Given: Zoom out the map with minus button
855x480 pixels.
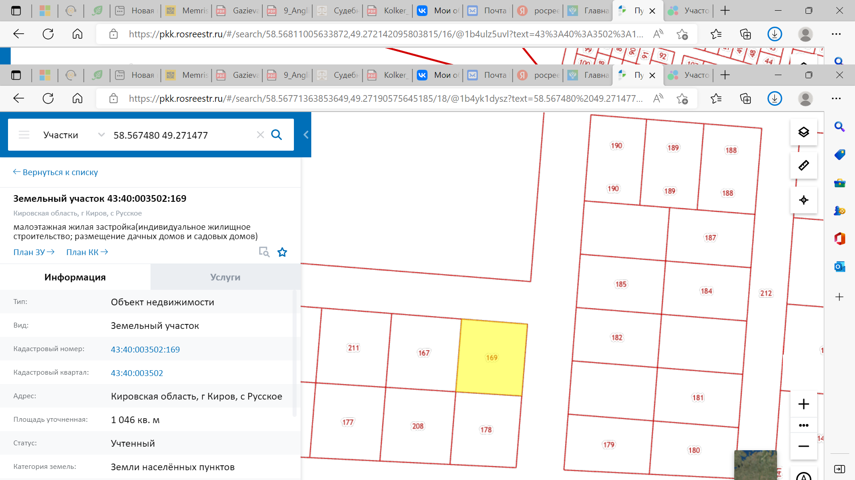Looking at the screenshot, I should click(803, 446).
